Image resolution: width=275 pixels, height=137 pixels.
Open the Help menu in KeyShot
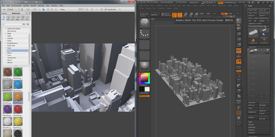(61, 5)
